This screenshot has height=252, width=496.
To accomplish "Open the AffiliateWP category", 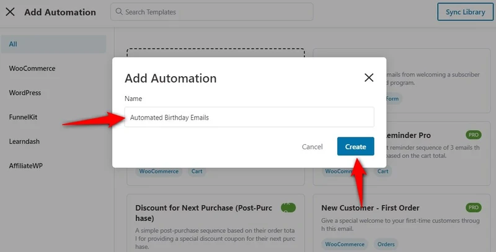I will (x=25, y=166).
